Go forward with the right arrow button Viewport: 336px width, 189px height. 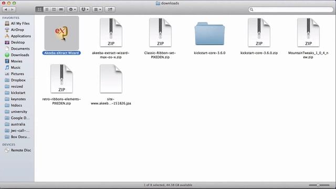point(13,9)
